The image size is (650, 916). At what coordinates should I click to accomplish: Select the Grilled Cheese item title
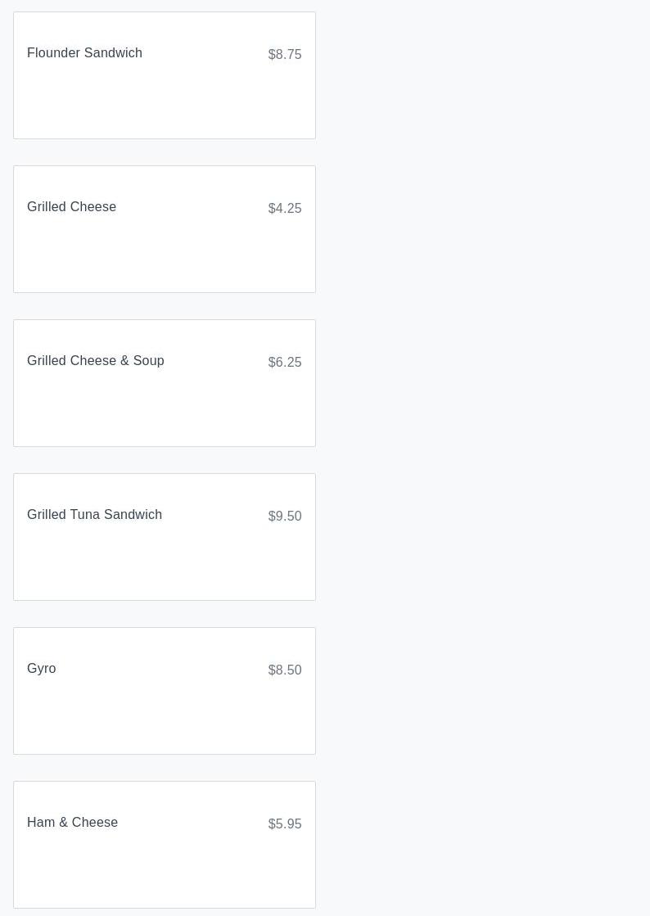[x=71, y=207]
